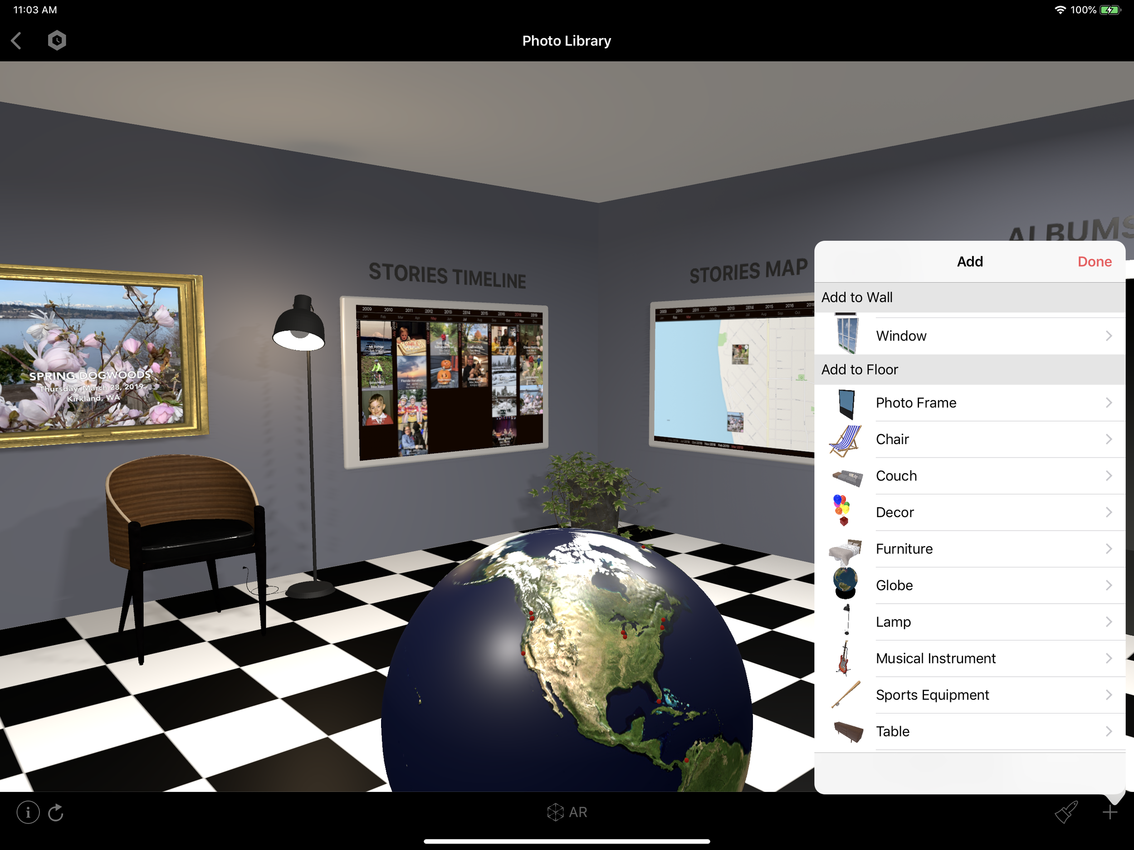Click the window thumbnail icon
Screen dimensions: 1134x850
tap(846, 335)
